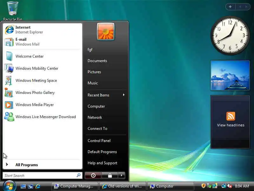Click the green check tray icon
254x191 pixels.
210,186
